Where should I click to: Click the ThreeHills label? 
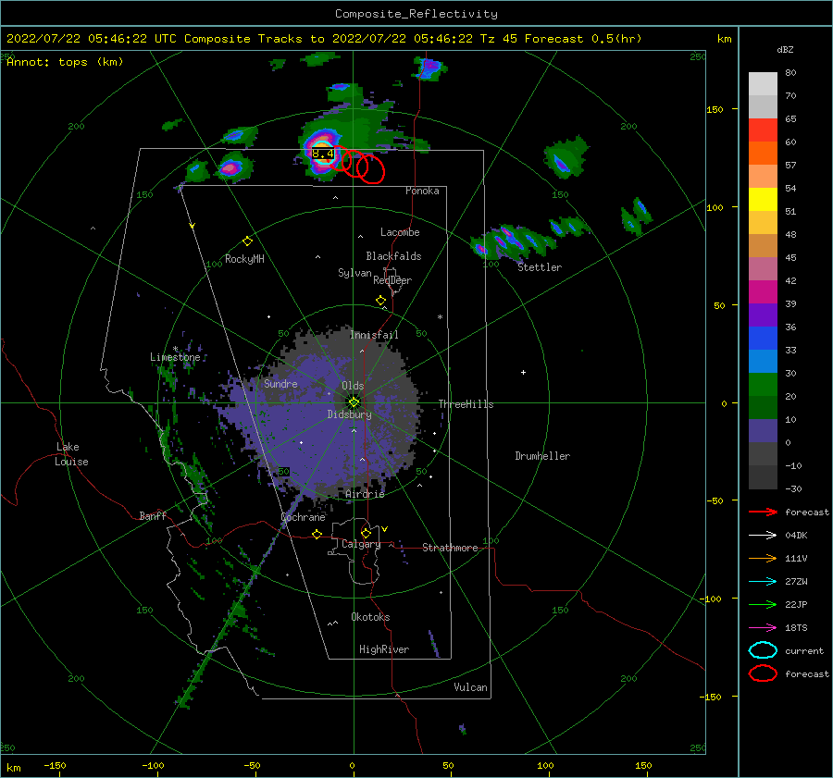466,404
